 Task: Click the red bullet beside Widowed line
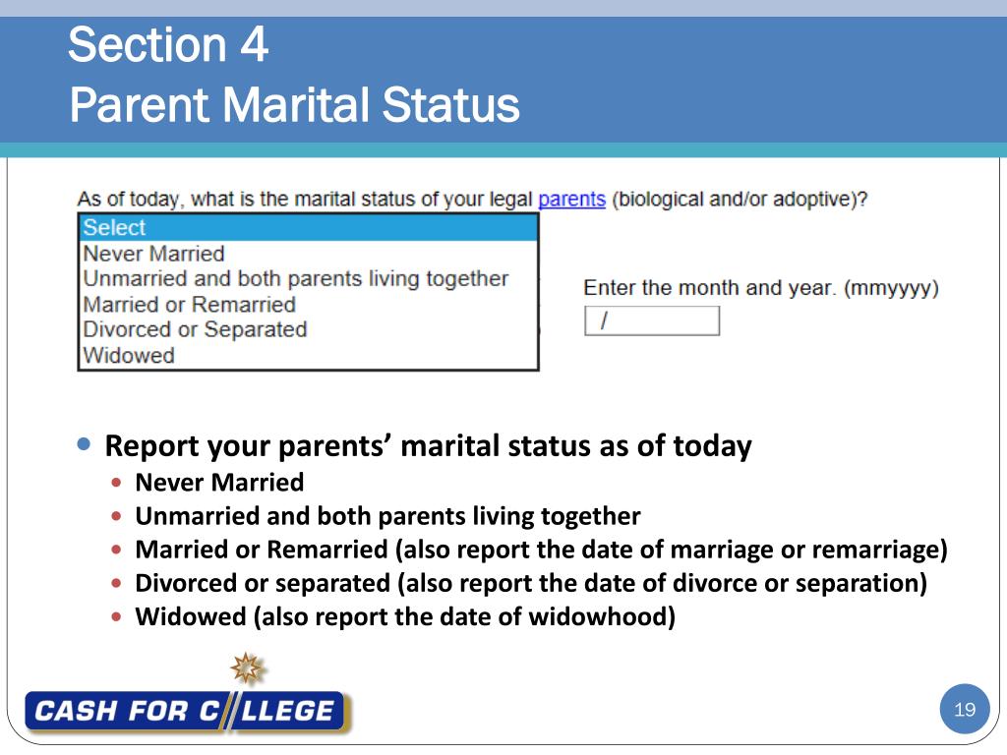pyautogui.click(x=116, y=616)
